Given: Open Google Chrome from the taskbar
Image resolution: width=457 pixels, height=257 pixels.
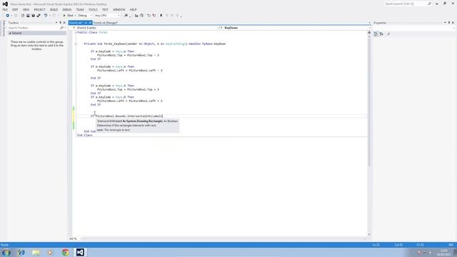Looking at the screenshot, I should point(65,252).
